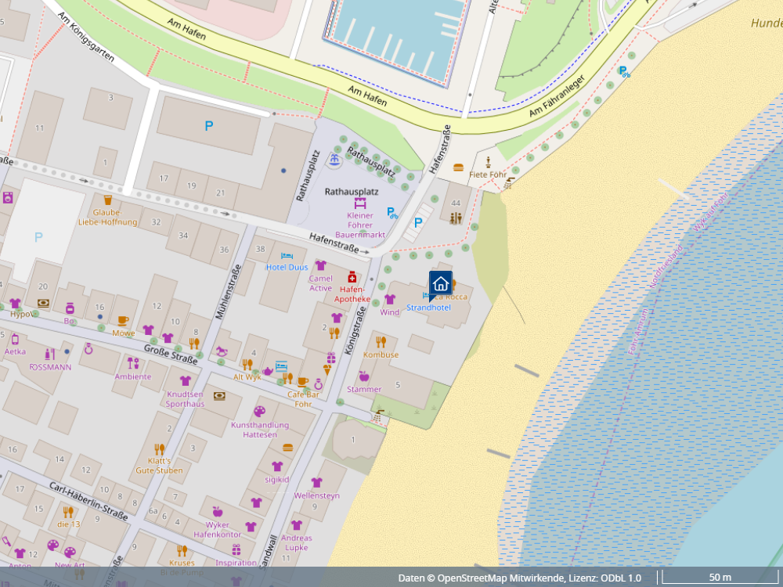Image resolution: width=783 pixels, height=587 pixels.
Task: Select the Inspiration gift shop icon
Action: 236,549
